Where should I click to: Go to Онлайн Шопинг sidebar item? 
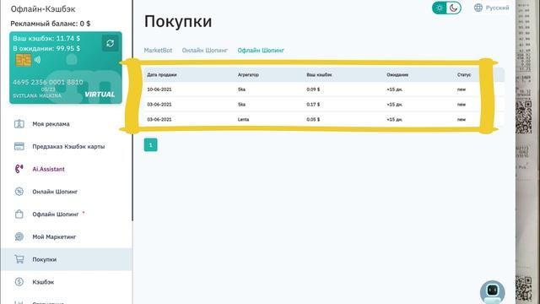pyautogui.click(x=55, y=192)
